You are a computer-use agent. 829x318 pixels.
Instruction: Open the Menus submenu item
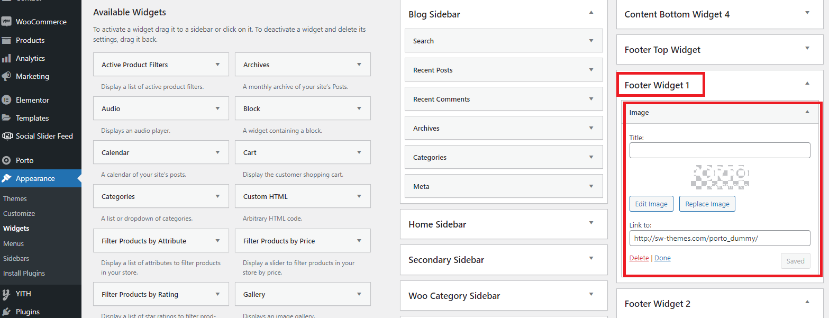coord(13,243)
